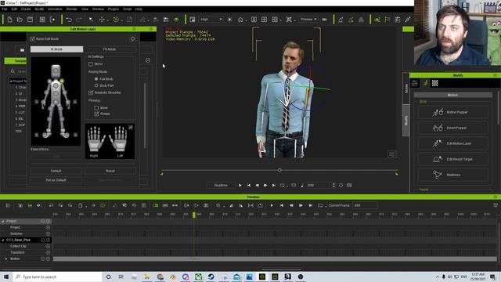The width and height of the screenshot is (501, 282).
Task: Open the Plugins menu
Action: 113,9
